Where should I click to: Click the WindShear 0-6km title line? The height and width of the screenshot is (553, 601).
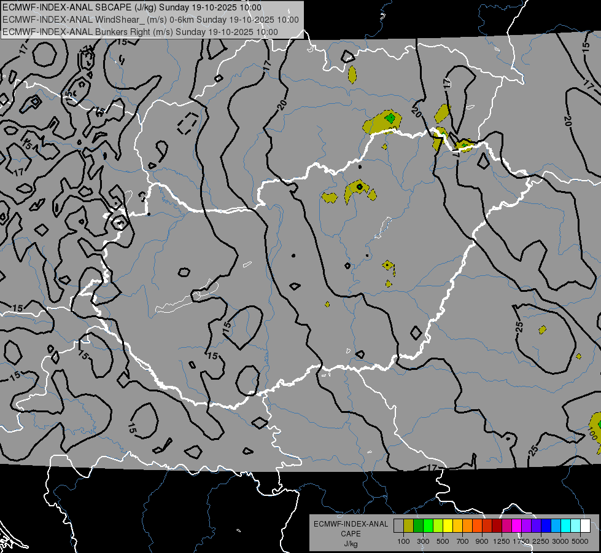pyautogui.click(x=150, y=20)
